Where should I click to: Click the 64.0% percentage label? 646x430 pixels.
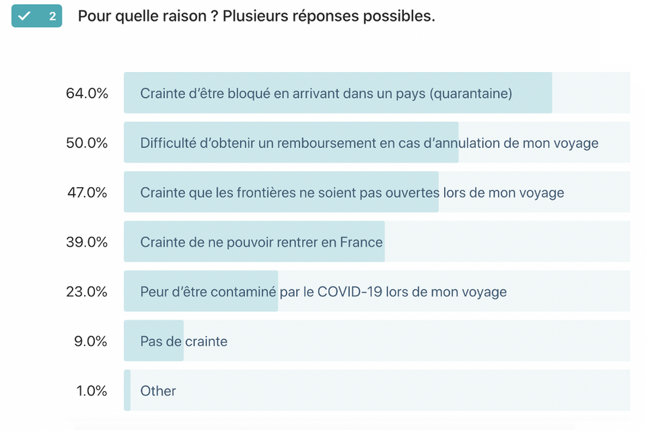(x=87, y=94)
